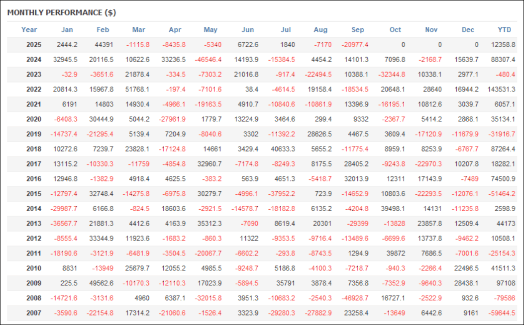The width and height of the screenshot is (524, 325).
Task: Click the 2018 year row label
Action: [34, 149]
